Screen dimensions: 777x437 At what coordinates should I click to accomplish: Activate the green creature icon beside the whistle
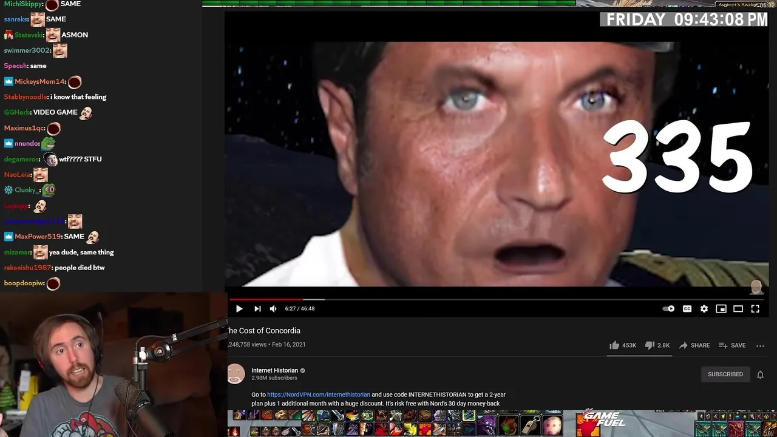point(508,425)
